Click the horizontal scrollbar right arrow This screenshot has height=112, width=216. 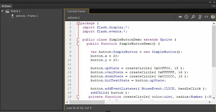coord(210,102)
